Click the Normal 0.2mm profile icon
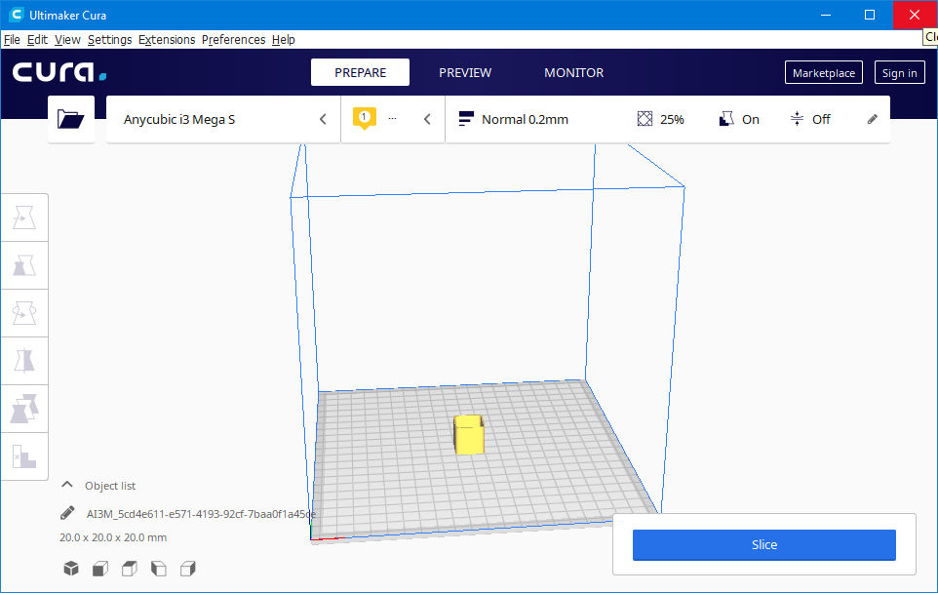This screenshot has height=593, width=938. click(x=466, y=119)
